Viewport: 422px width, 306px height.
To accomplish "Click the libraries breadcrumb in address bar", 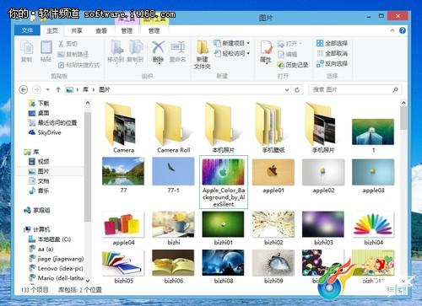I will pyautogui.click(x=85, y=89).
